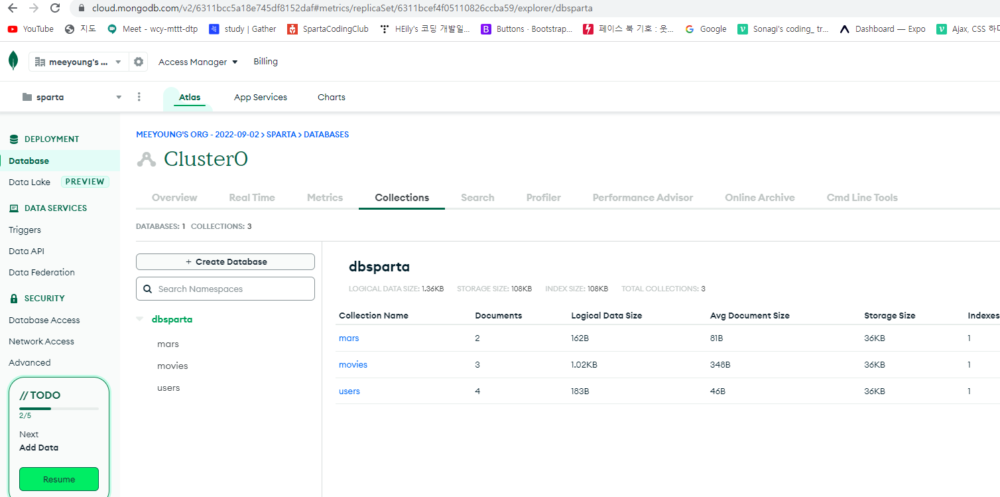This screenshot has height=497, width=1000.
Task: Open users collection link in table
Action: 349,391
